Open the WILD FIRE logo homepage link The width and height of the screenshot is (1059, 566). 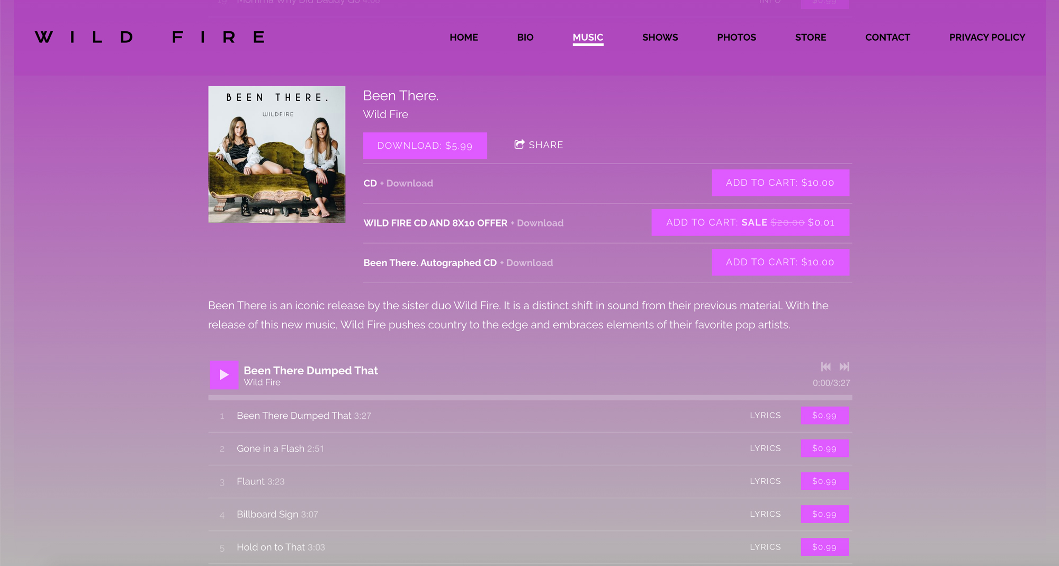[150, 37]
